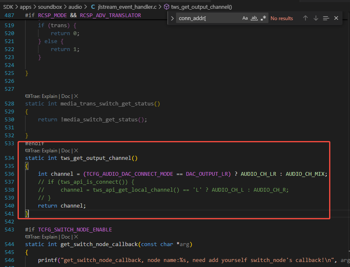Click Doc above media_trans_switch_get_status

click(x=66, y=96)
